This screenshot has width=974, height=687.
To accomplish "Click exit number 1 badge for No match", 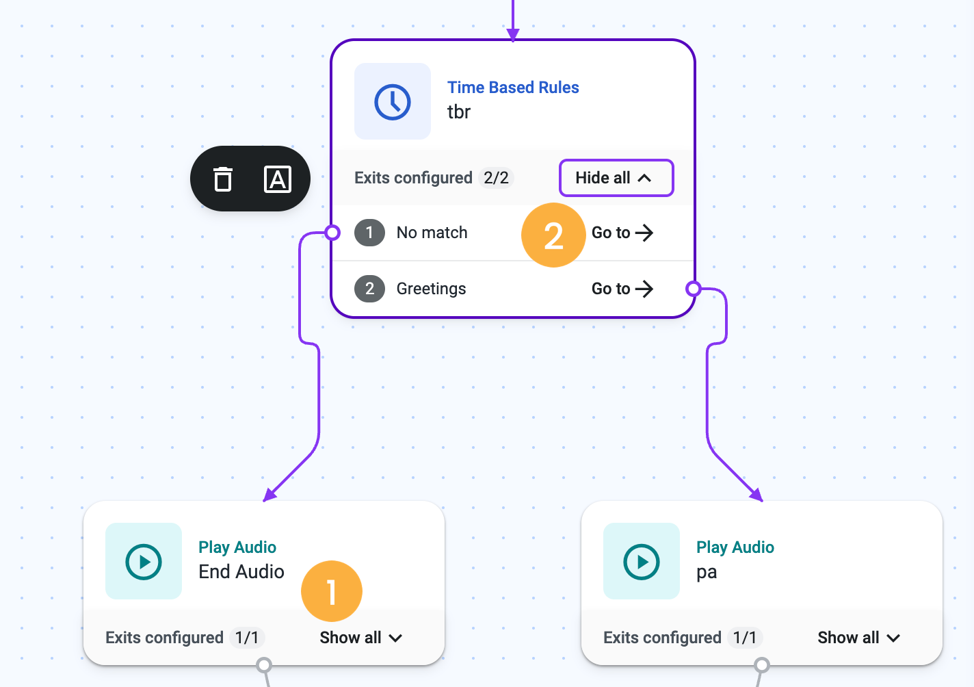I will pos(369,233).
